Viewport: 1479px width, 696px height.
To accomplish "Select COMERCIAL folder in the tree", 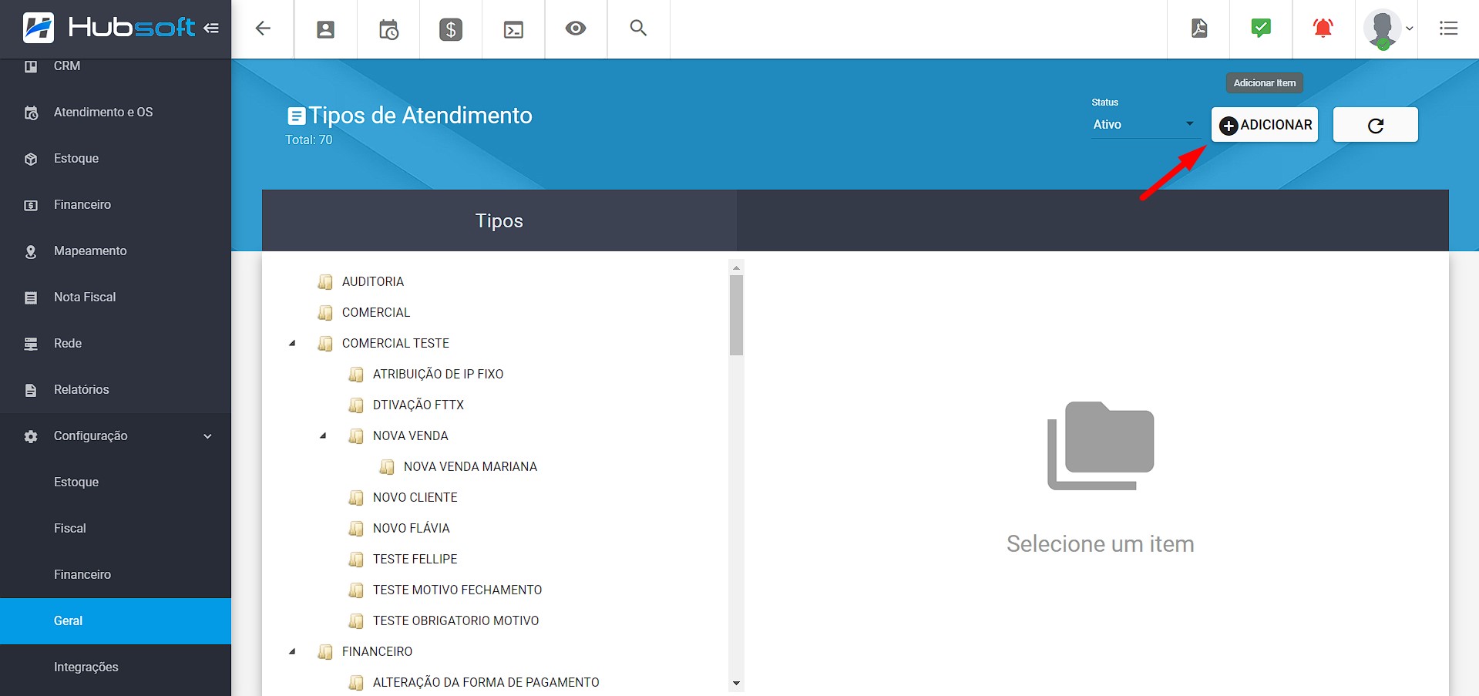I will 376,313.
